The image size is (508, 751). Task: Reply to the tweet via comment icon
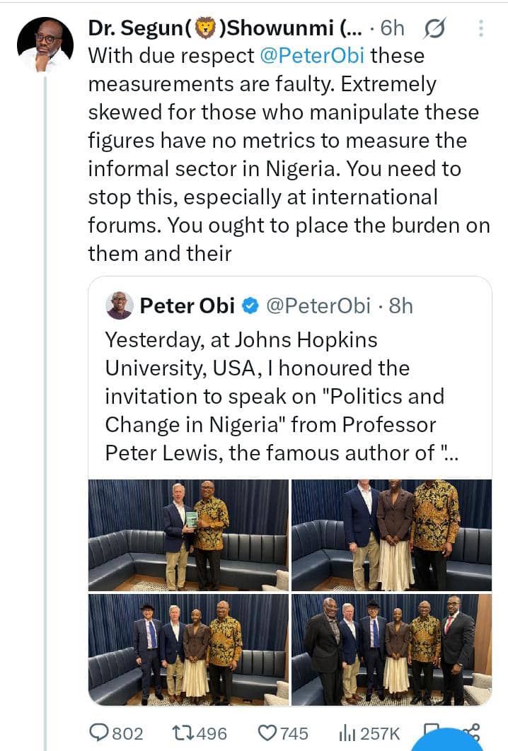coord(100,734)
